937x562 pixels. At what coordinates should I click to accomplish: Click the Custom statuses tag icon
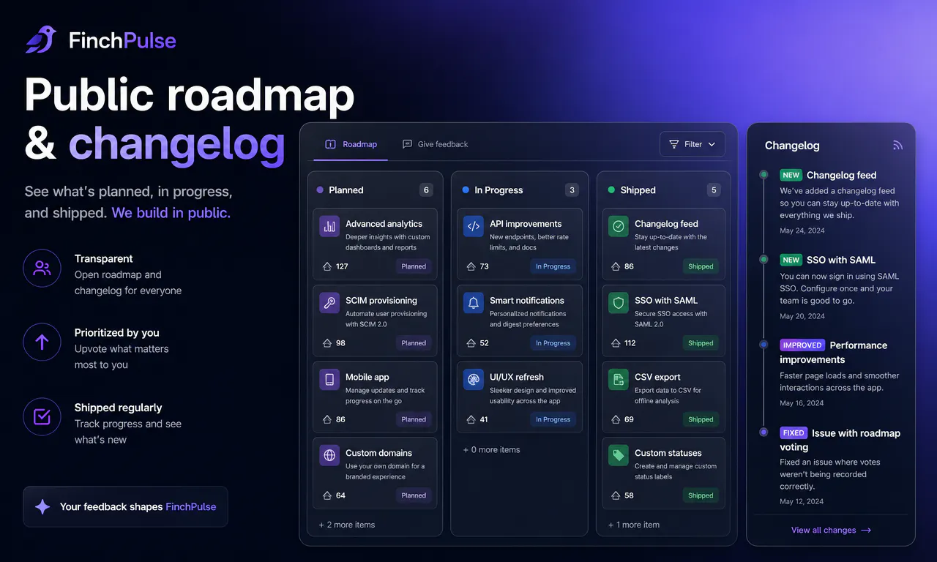[x=619, y=455]
